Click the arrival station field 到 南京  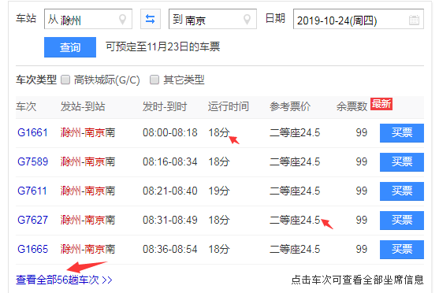[213, 19]
